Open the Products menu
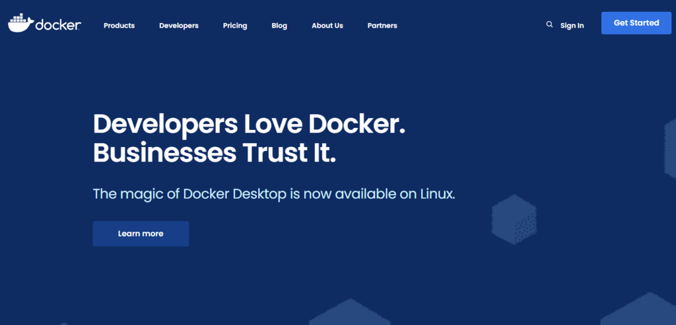 (x=119, y=26)
